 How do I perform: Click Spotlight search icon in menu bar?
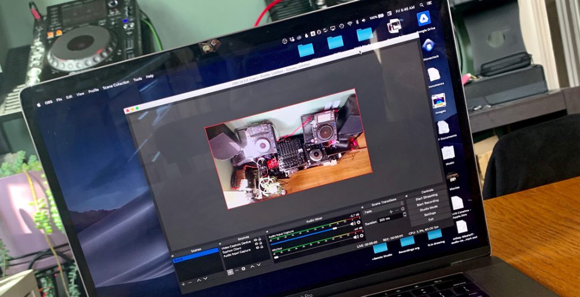click(x=421, y=5)
